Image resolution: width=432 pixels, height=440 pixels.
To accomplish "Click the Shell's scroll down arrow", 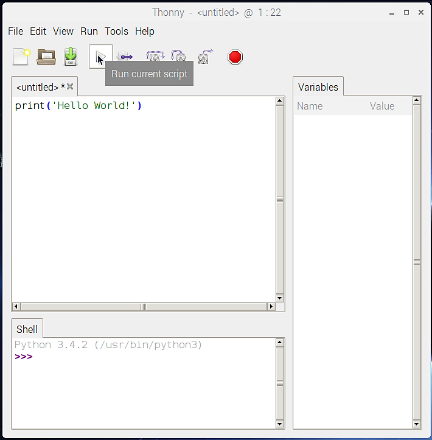I will [280, 424].
